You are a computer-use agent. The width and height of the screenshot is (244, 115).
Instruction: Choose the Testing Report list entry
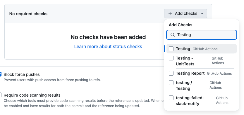pyautogui.click(x=202, y=73)
